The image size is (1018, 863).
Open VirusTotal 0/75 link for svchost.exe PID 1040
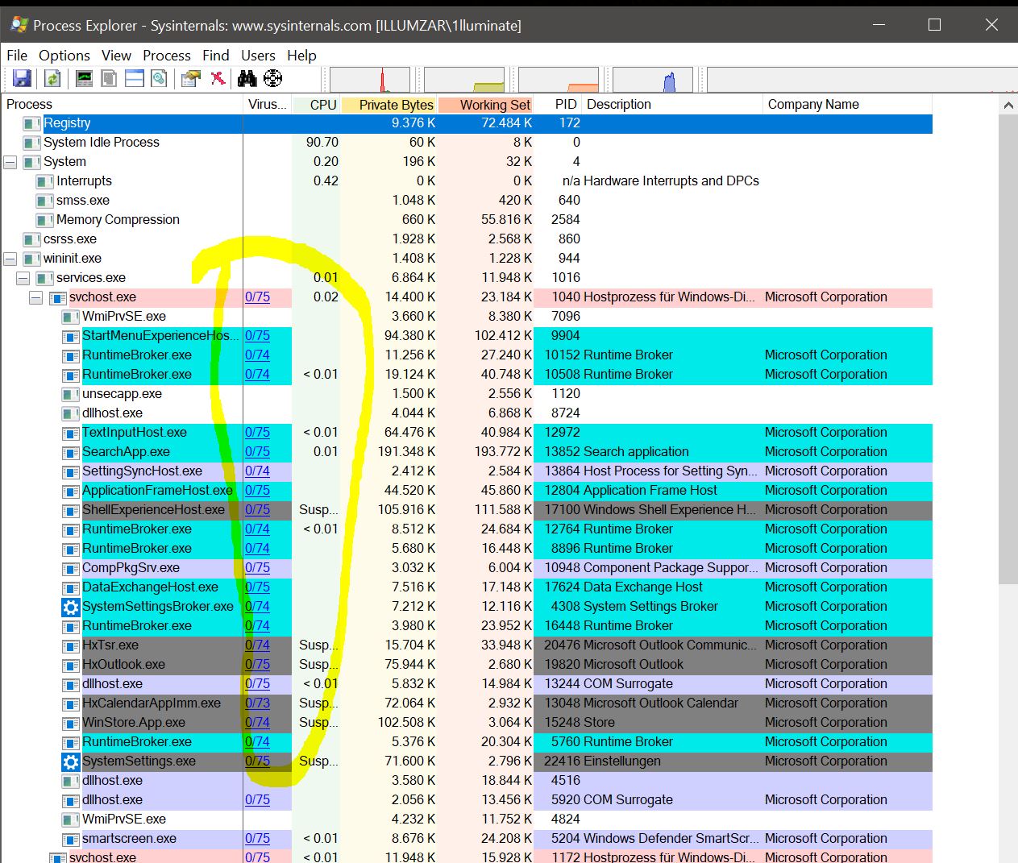(257, 297)
